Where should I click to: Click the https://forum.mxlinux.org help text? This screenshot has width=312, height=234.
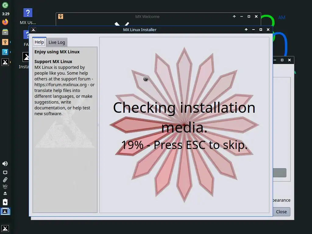[x=61, y=85]
